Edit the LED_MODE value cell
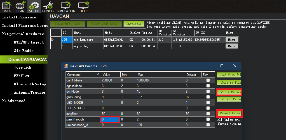 [x=110, y=103]
